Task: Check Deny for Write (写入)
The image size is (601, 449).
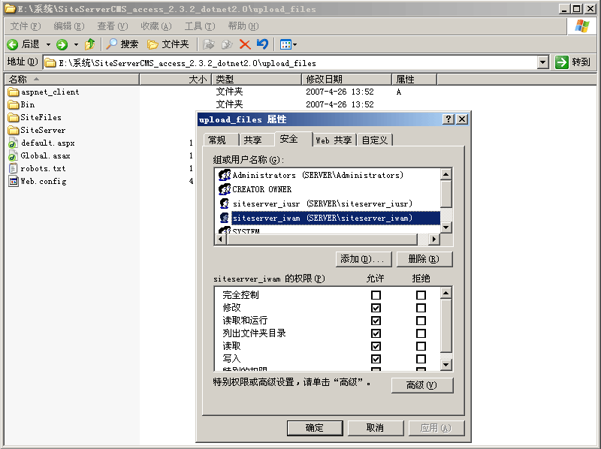Action: (x=421, y=359)
